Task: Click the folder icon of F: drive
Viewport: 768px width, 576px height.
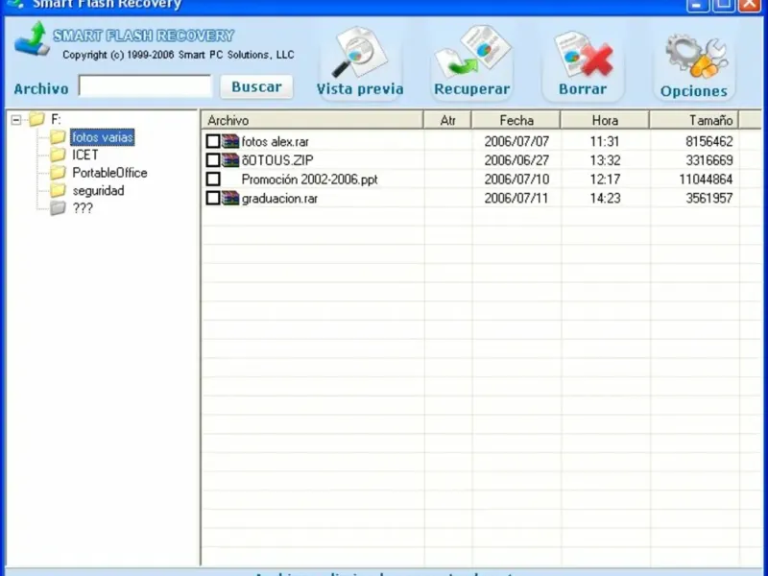Action: click(x=36, y=119)
